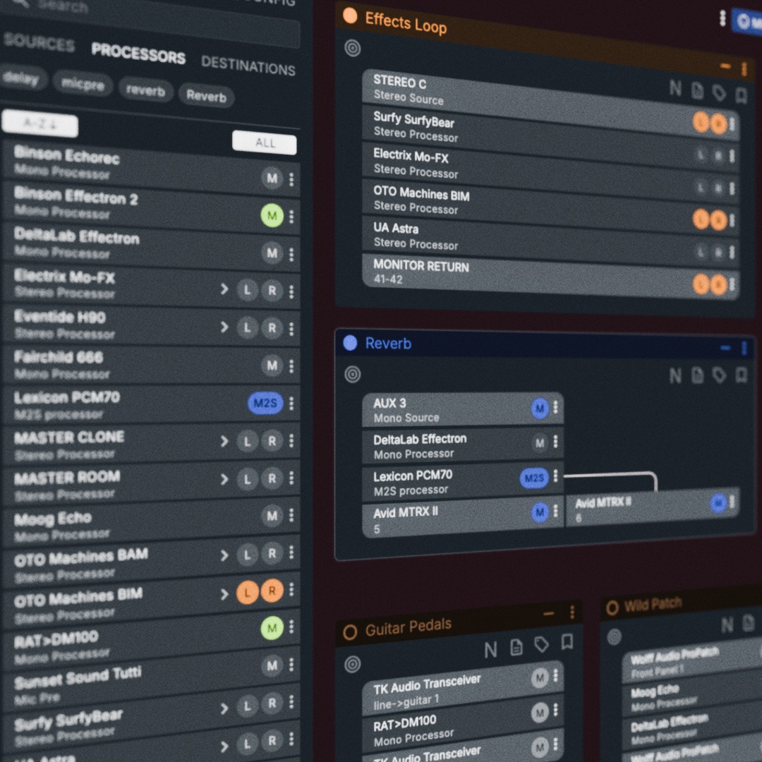The width and height of the screenshot is (762, 762).
Task: Minimize the Guitar Pedals panel
Action: pos(549,614)
